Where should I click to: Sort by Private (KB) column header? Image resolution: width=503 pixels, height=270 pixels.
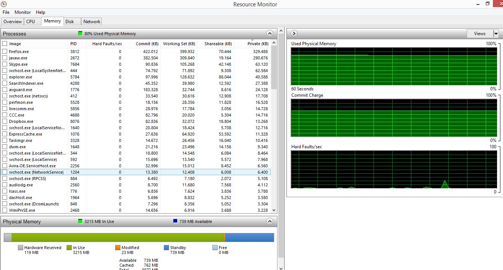(x=252, y=44)
